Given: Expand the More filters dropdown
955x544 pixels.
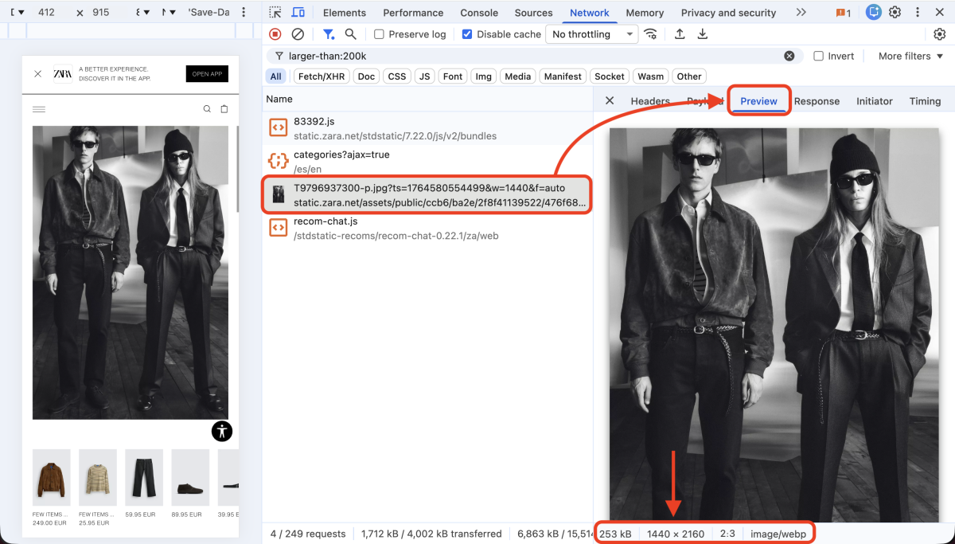Looking at the screenshot, I should 909,55.
